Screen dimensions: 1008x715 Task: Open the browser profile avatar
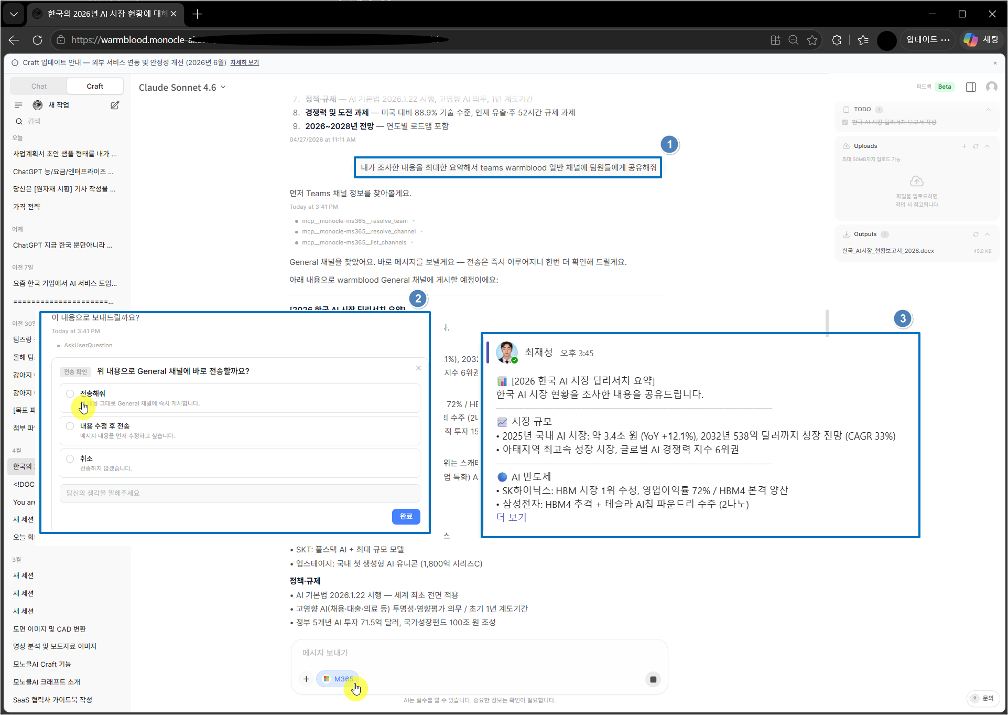tap(886, 40)
